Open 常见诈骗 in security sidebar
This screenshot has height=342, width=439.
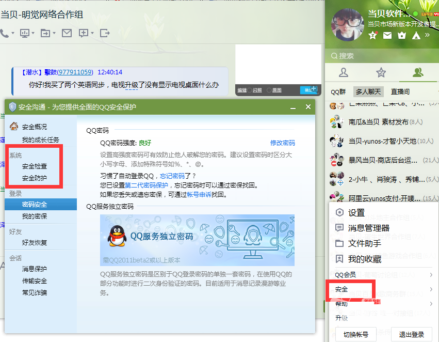point(35,292)
